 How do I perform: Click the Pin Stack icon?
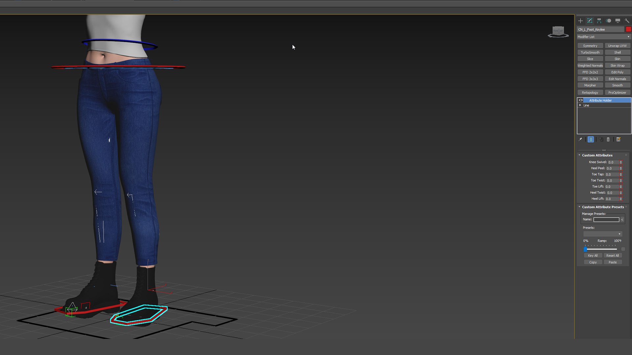click(580, 139)
